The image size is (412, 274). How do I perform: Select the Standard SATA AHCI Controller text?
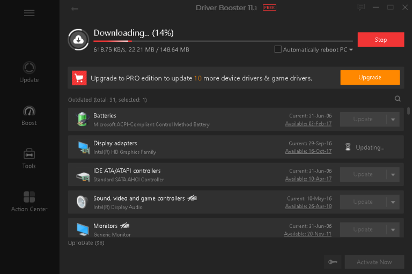(129, 180)
